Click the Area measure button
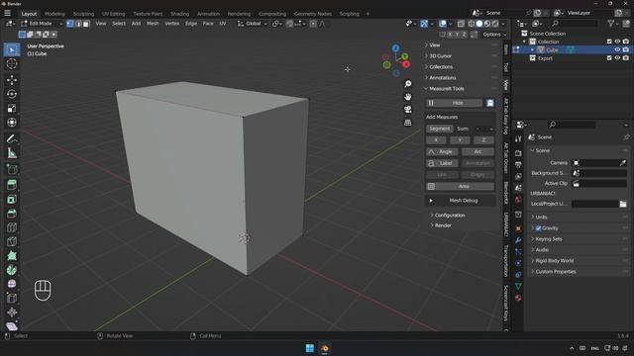This screenshot has width=634, height=356. pyautogui.click(x=460, y=186)
